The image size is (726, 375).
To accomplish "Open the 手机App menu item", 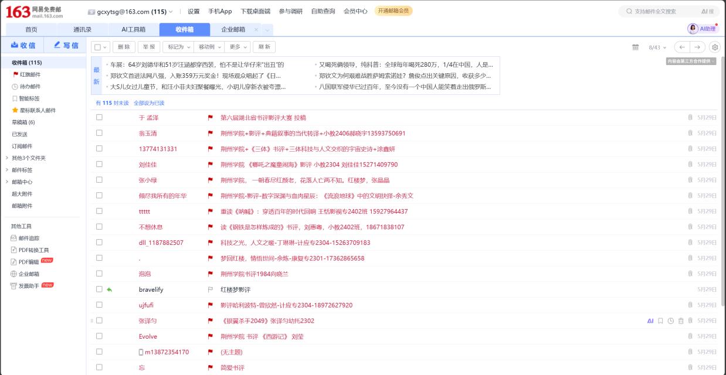I will [220, 11].
